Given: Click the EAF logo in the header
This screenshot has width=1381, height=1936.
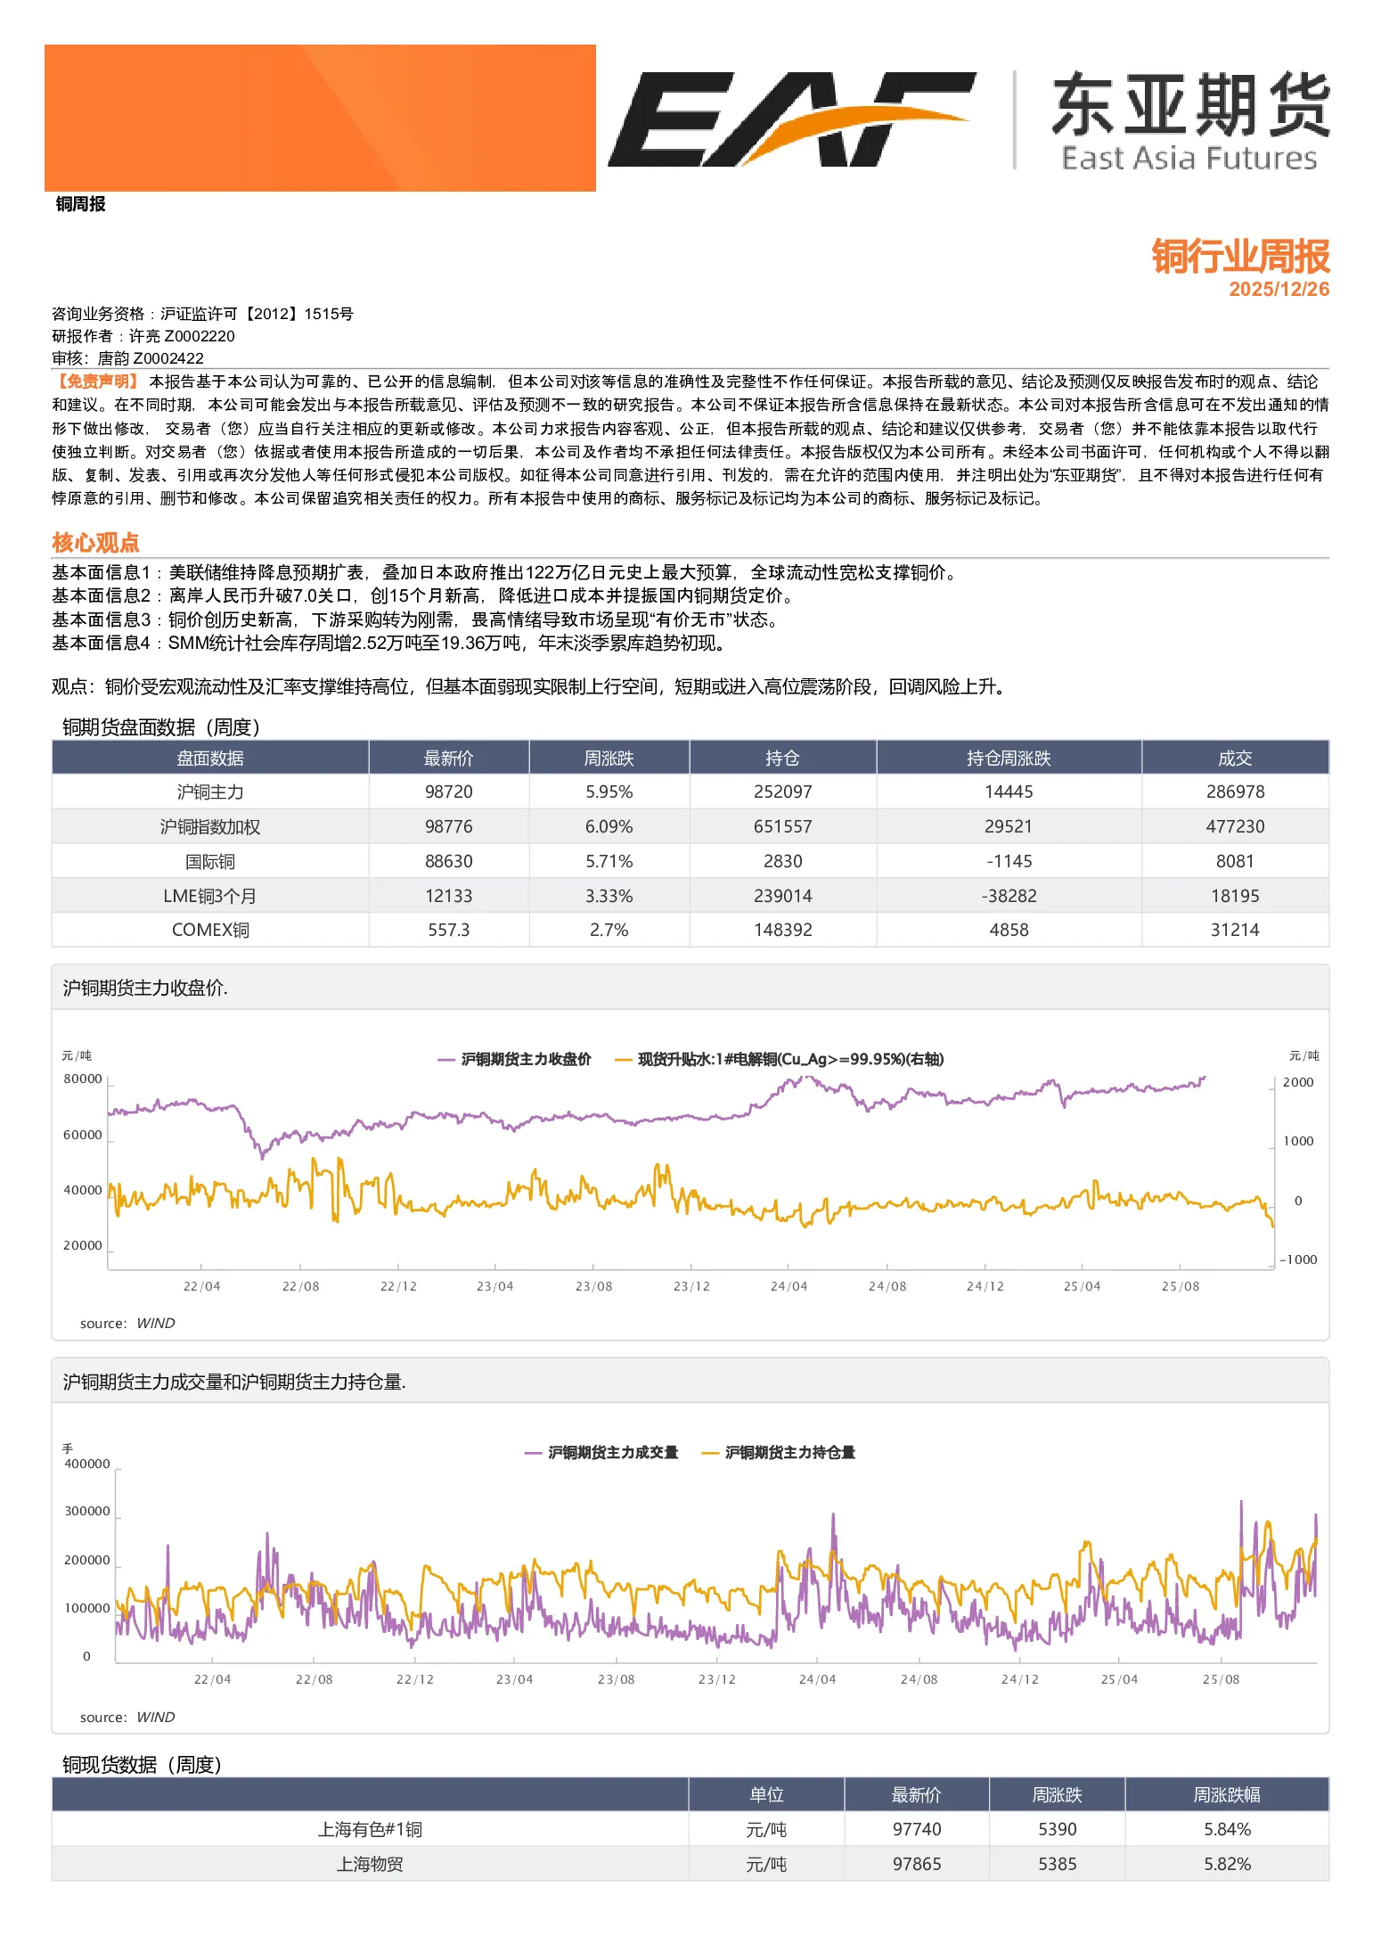Looking at the screenshot, I should coord(791,119).
